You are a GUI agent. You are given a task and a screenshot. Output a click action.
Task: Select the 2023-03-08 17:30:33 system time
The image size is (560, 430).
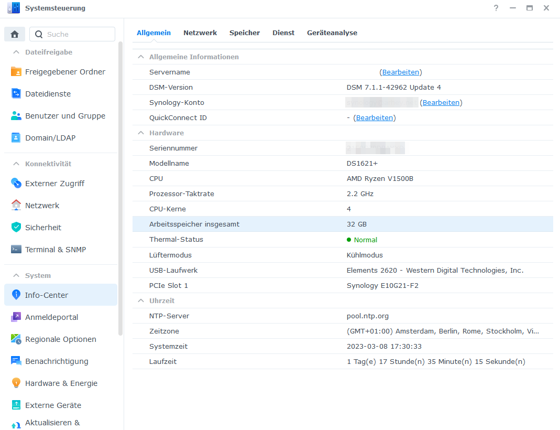coord(384,346)
